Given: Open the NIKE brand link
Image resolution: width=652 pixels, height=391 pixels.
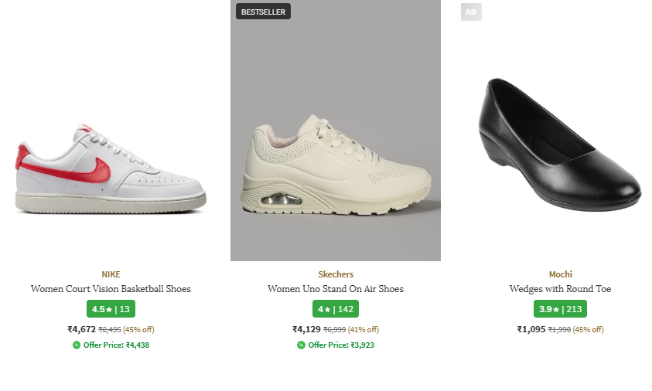Looking at the screenshot, I should (x=111, y=274).
